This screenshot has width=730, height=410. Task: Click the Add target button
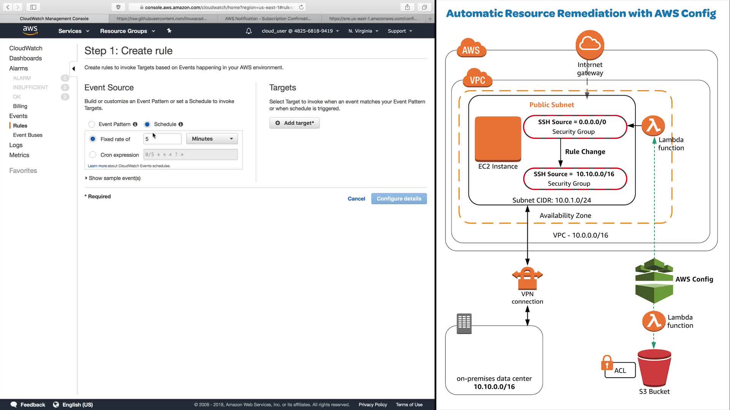(294, 123)
